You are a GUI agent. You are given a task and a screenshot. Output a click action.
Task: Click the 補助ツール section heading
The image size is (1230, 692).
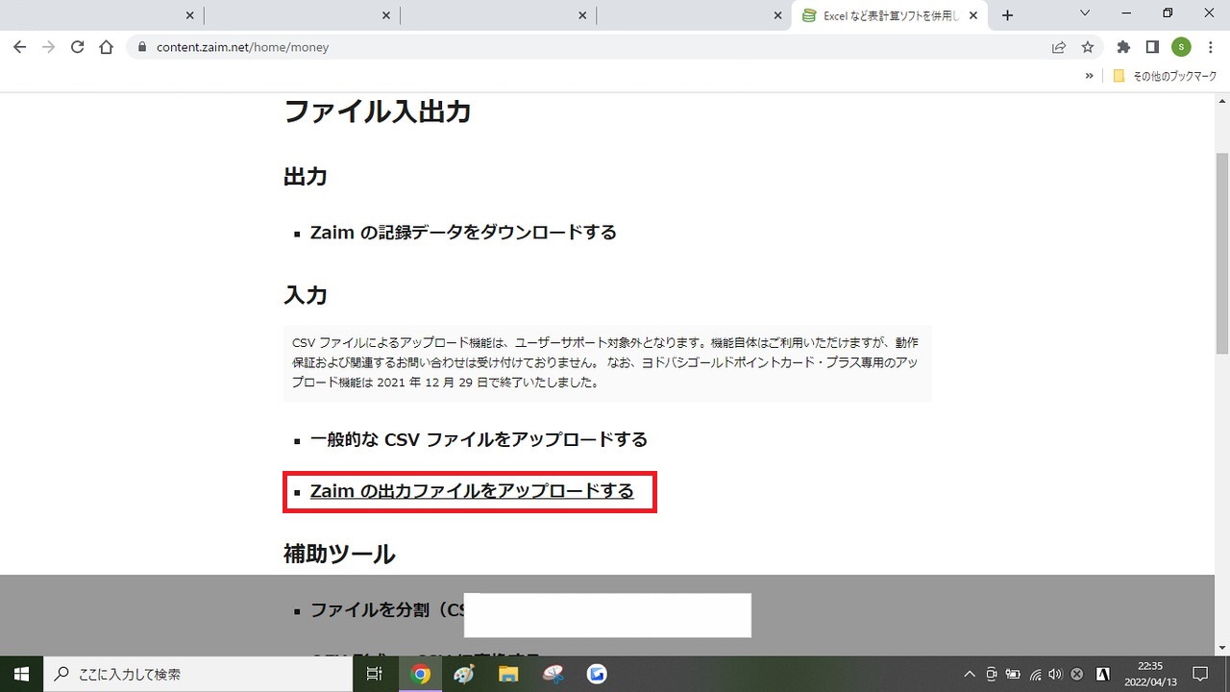pyautogui.click(x=339, y=554)
